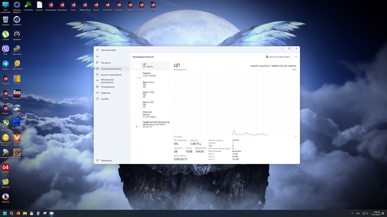
Task: Open the Службы tab in the sidebar
Action: point(112,99)
